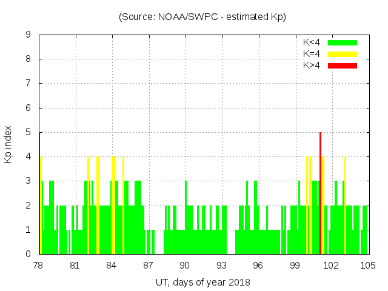Click the y-axis tick label 0
This screenshot has width=388, height=291.
pyautogui.click(x=28, y=254)
